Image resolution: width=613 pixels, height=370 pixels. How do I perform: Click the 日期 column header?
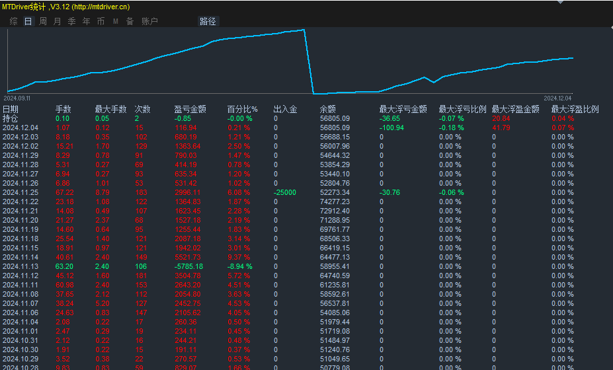(x=11, y=109)
